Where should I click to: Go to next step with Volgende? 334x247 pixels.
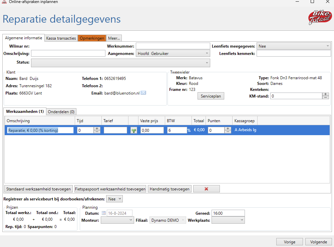(318, 242)
